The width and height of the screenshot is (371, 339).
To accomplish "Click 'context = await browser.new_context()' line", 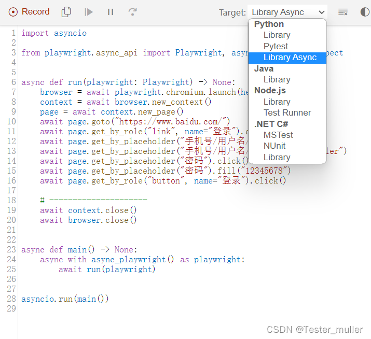I will [126, 102].
